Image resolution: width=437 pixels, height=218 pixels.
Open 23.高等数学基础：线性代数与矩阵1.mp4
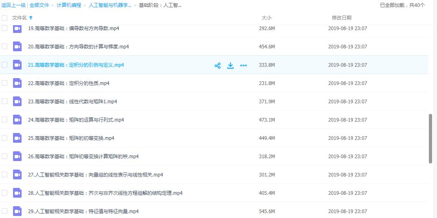pyautogui.click(x=72, y=102)
